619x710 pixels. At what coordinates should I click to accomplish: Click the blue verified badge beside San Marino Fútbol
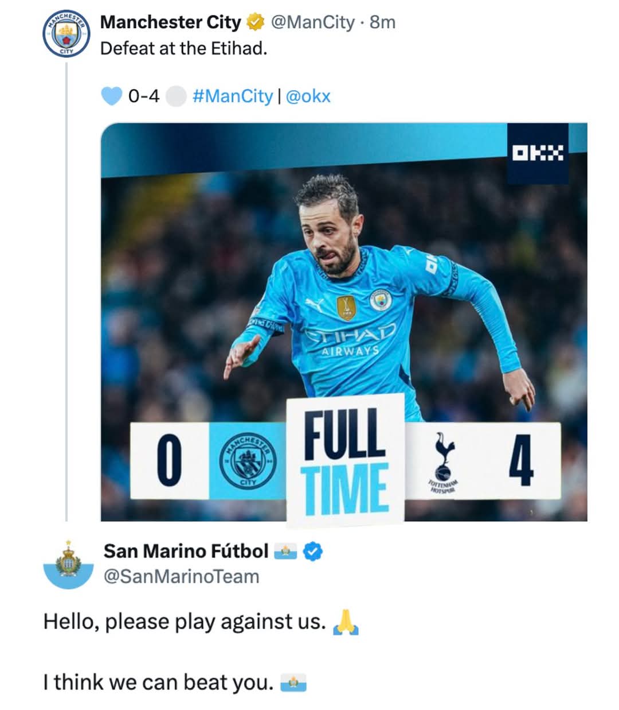312,552
